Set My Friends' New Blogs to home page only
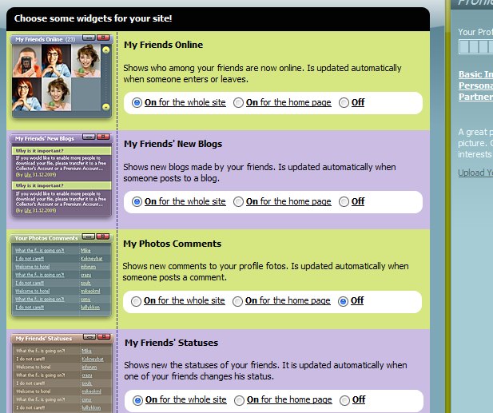Image resolution: width=493 pixels, height=413 pixels. tap(238, 201)
